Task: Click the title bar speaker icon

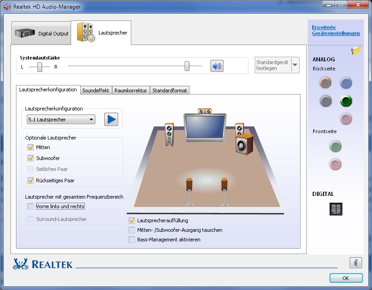Action: 7,7
